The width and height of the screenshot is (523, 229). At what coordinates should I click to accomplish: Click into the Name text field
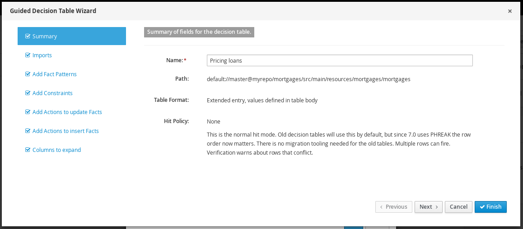(339, 60)
